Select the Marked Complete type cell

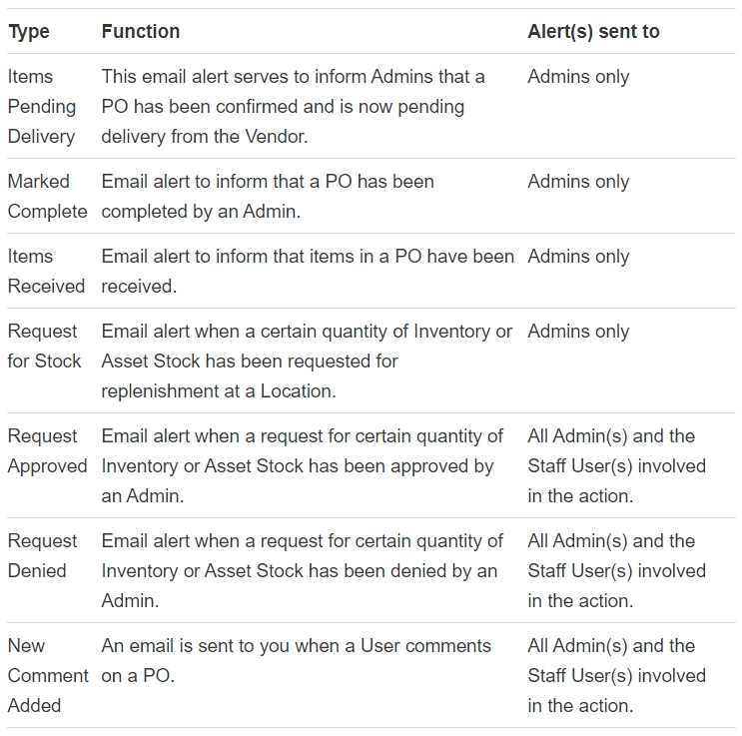pyautogui.click(x=47, y=196)
